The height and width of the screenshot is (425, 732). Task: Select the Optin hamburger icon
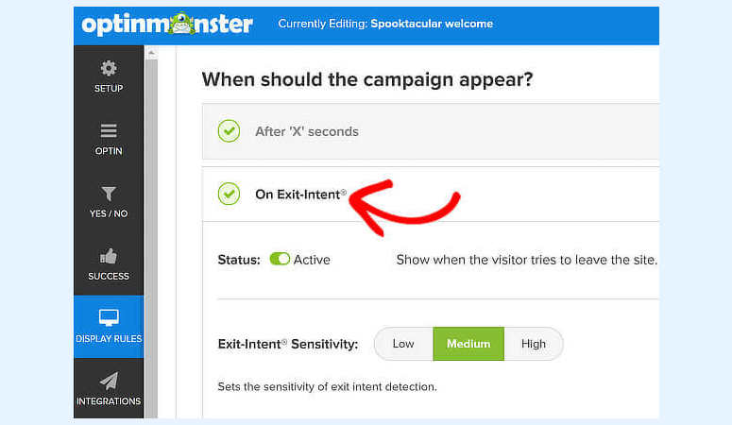tap(109, 130)
